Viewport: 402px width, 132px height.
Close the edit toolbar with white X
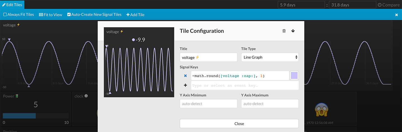[396, 15]
